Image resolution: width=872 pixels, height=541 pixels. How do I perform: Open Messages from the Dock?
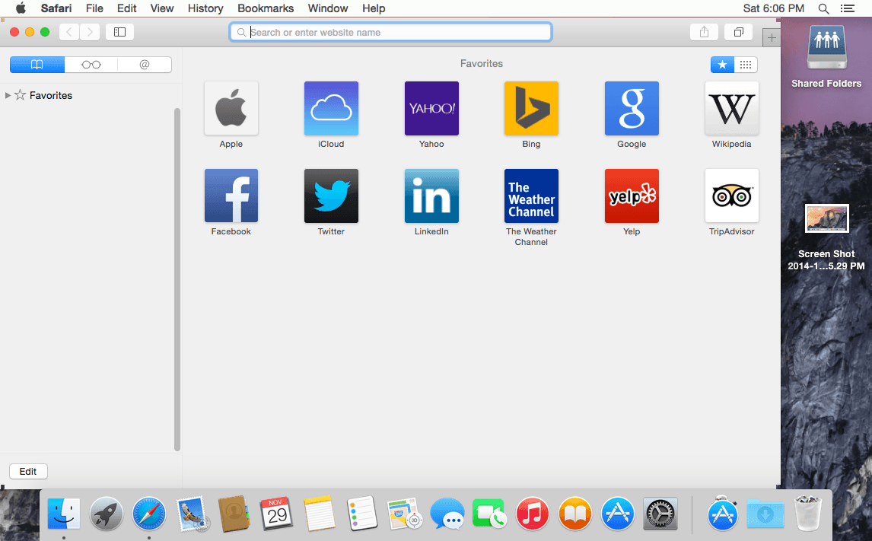pyautogui.click(x=447, y=513)
